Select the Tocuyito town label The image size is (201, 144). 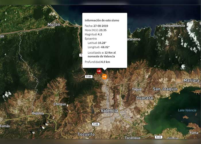coord(86,134)
